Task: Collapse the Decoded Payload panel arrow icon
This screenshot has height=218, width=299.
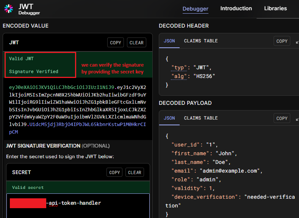Action: coord(297,119)
